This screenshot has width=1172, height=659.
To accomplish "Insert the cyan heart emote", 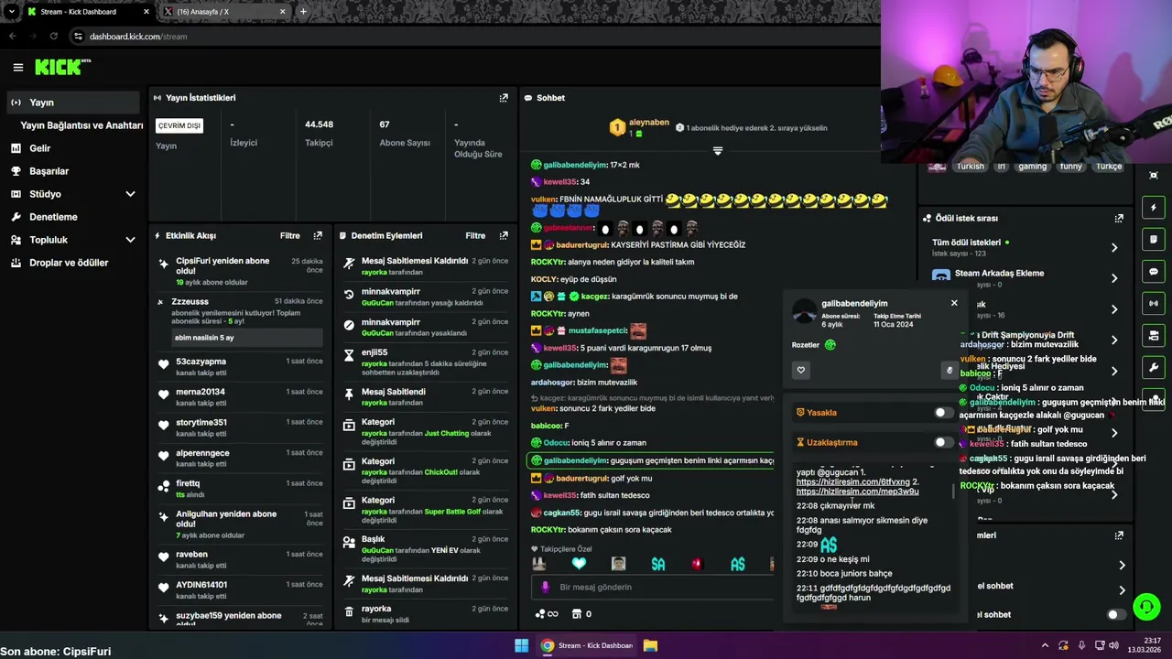I will pos(579,564).
